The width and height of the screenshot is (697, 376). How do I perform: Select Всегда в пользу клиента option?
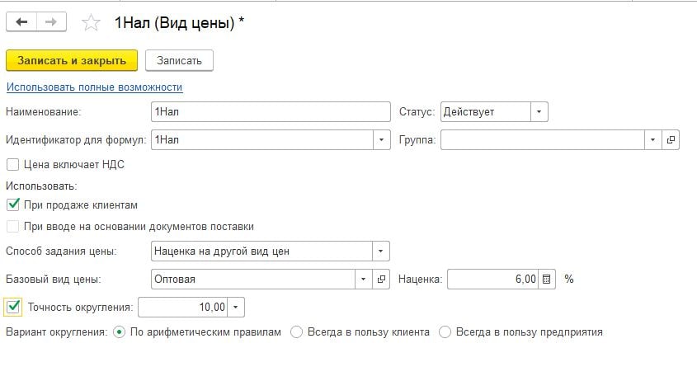[296, 332]
